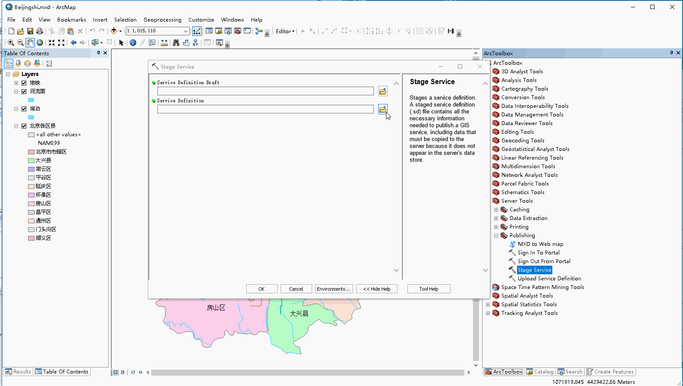This screenshot has height=386, width=683.
Task: Browse for Service Definition Draft file
Action: (x=383, y=91)
